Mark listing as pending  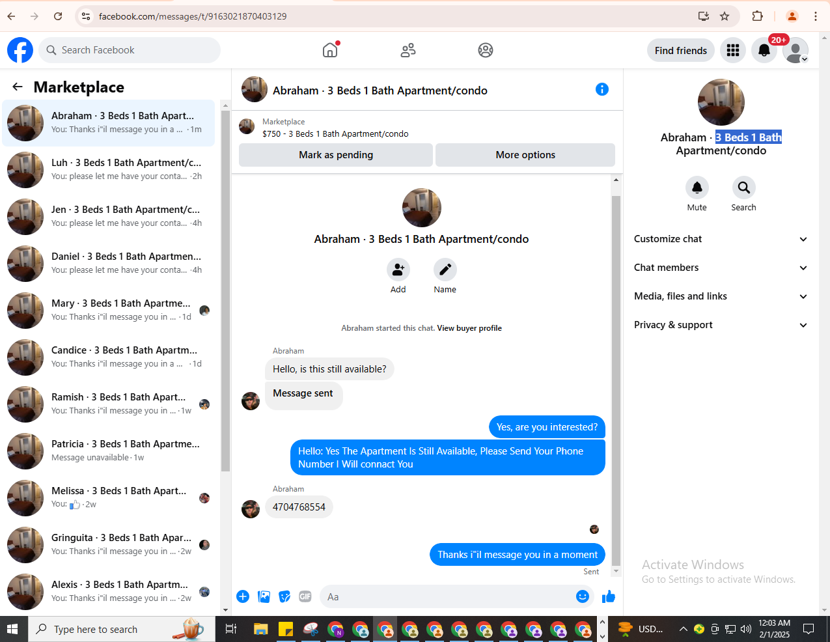[x=336, y=155]
